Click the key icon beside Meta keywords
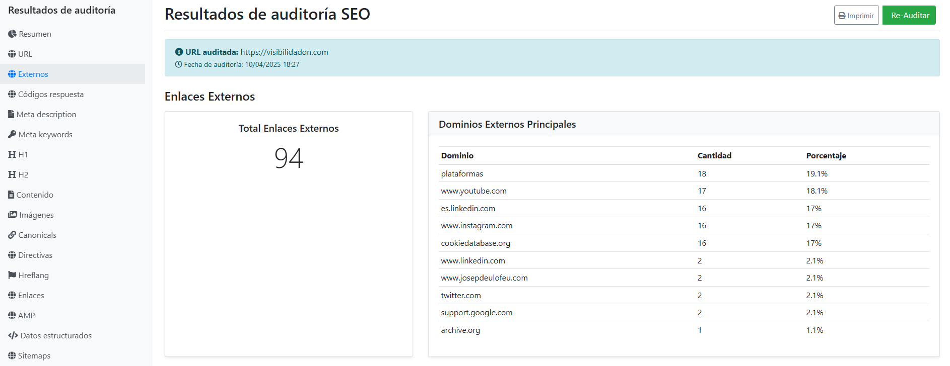950x366 pixels. pos(12,134)
